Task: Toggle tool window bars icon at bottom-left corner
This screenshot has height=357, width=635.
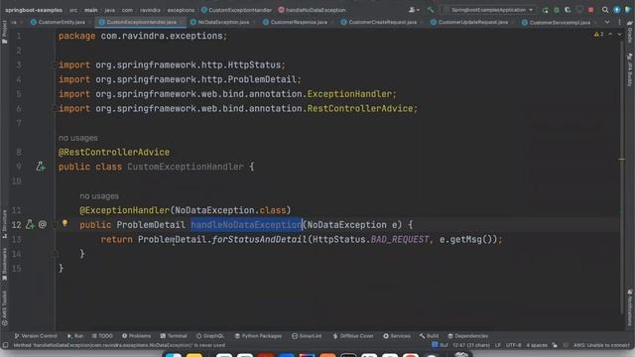Action: (5, 345)
